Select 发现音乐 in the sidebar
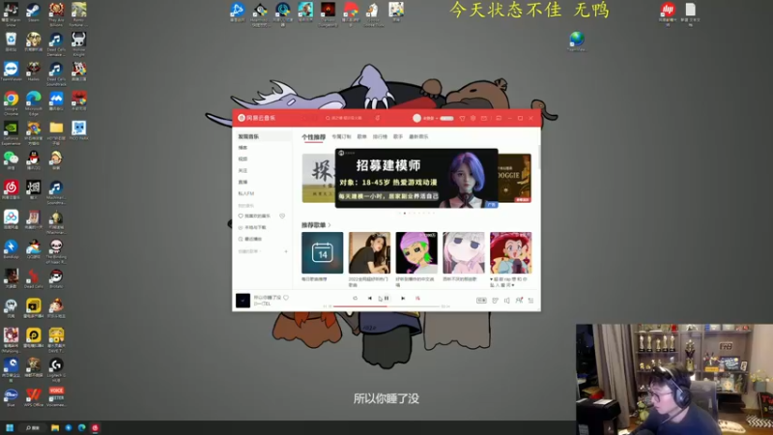Image resolution: width=773 pixels, height=435 pixels. click(x=262, y=136)
